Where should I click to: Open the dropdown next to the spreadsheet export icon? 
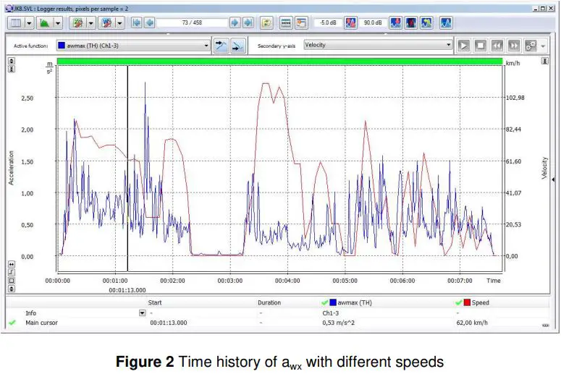pyautogui.click(x=91, y=23)
